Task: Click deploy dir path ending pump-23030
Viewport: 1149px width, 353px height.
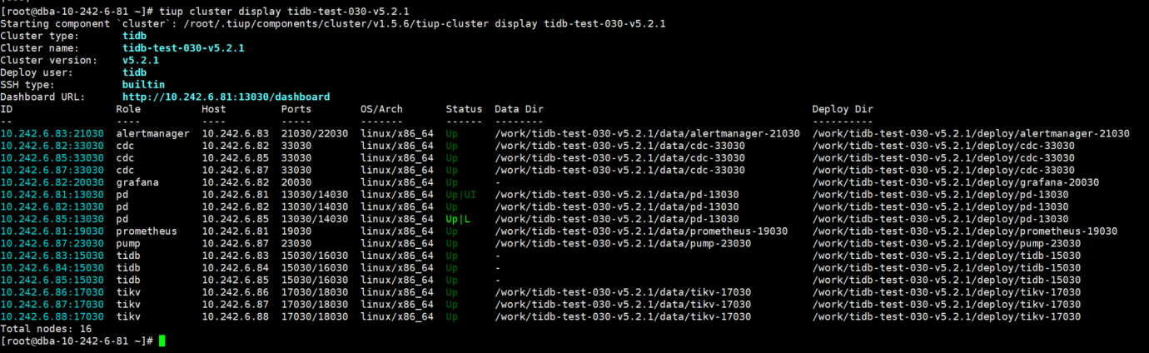Action: coord(947,244)
